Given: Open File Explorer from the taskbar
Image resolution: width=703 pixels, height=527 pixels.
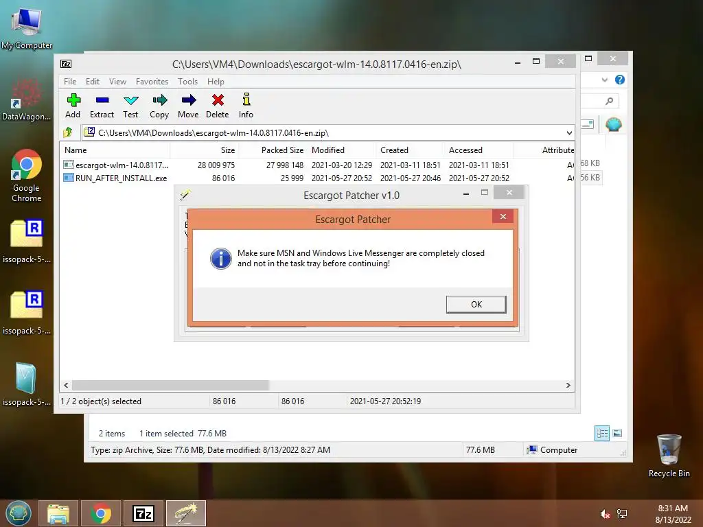Looking at the screenshot, I should (58, 513).
